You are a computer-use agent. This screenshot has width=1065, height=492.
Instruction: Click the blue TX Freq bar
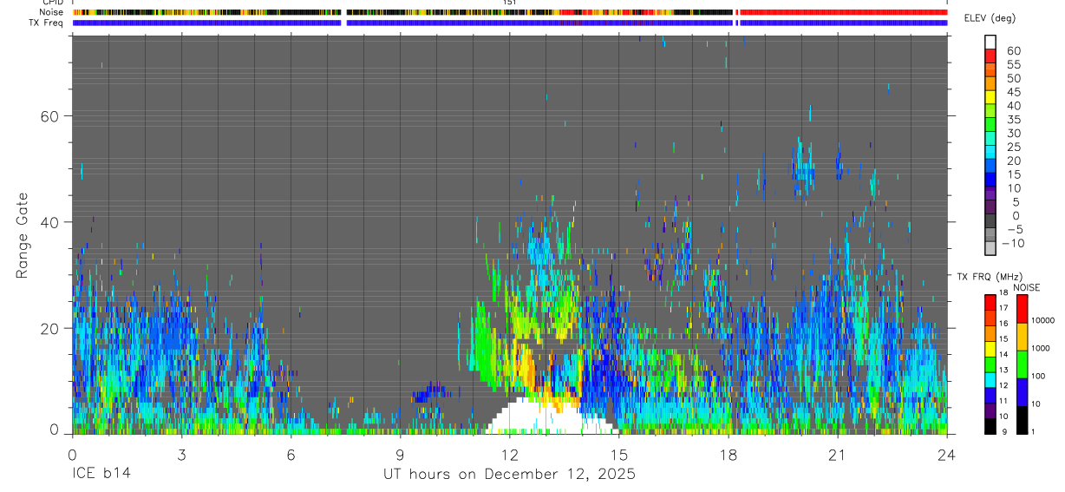(x=510, y=23)
